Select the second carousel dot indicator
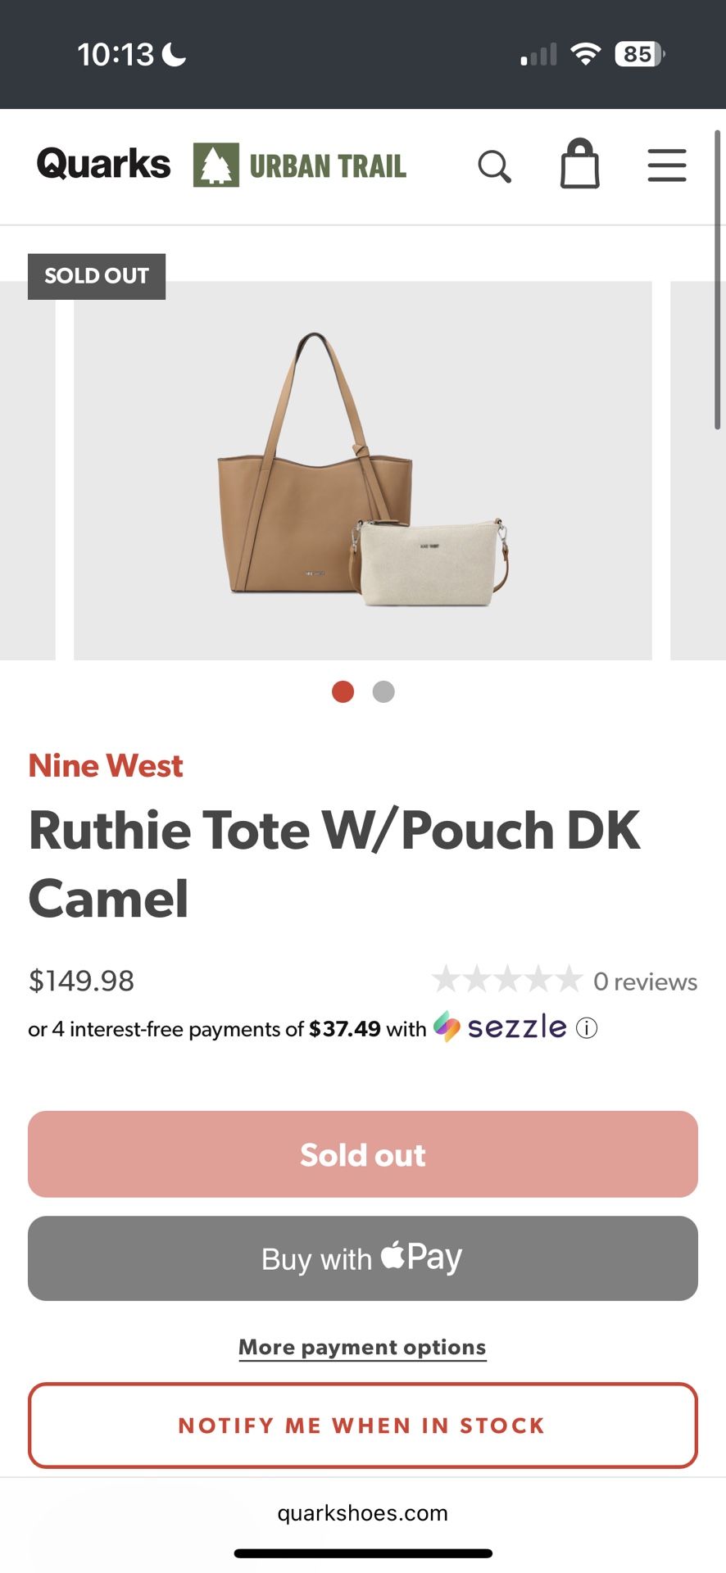726x1573 pixels. (x=383, y=691)
